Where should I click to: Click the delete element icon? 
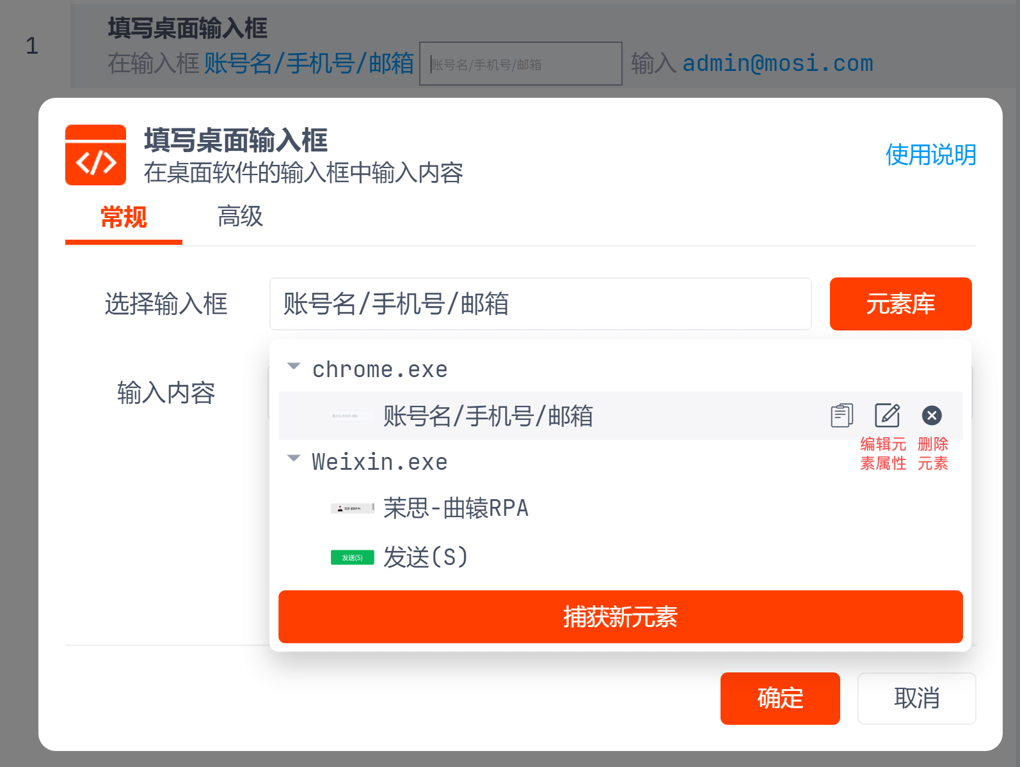click(932, 415)
